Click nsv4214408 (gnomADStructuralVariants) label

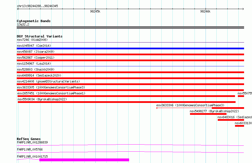click(48, 81)
